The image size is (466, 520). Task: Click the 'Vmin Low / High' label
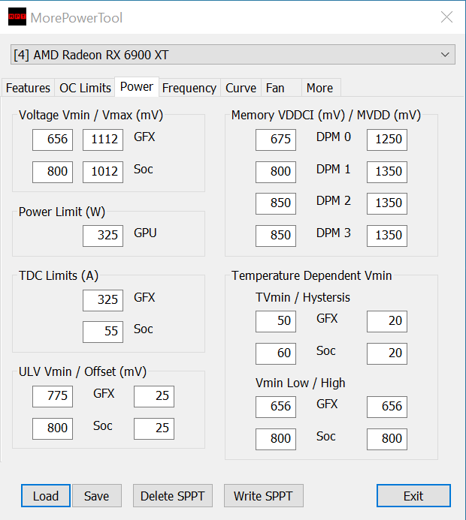(300, 383)
